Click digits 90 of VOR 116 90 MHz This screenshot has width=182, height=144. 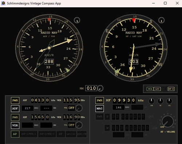[77, 117]
